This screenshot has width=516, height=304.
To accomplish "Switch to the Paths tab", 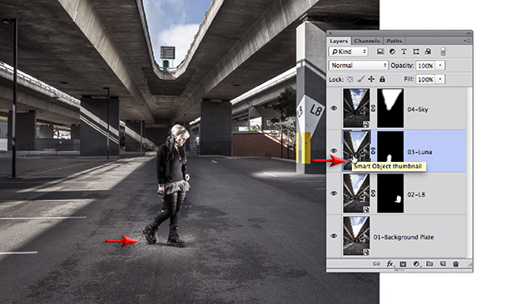I will pos(394,41).
